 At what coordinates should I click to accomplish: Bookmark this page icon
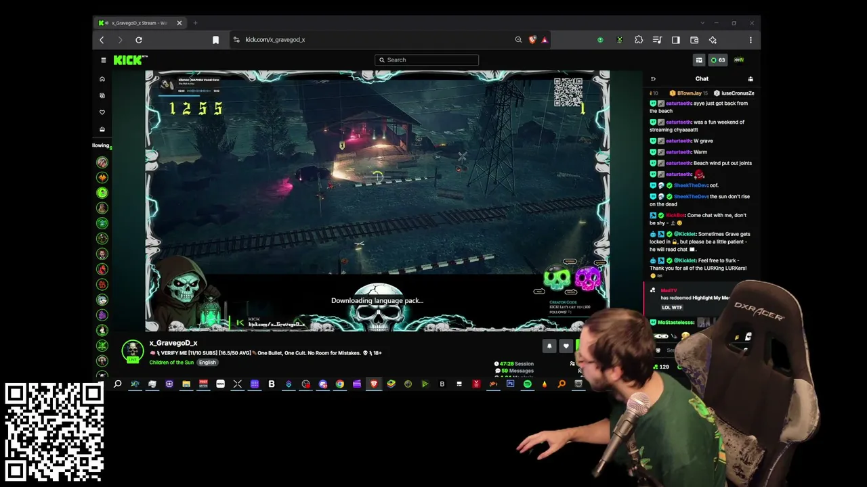[x=215, y=40]
